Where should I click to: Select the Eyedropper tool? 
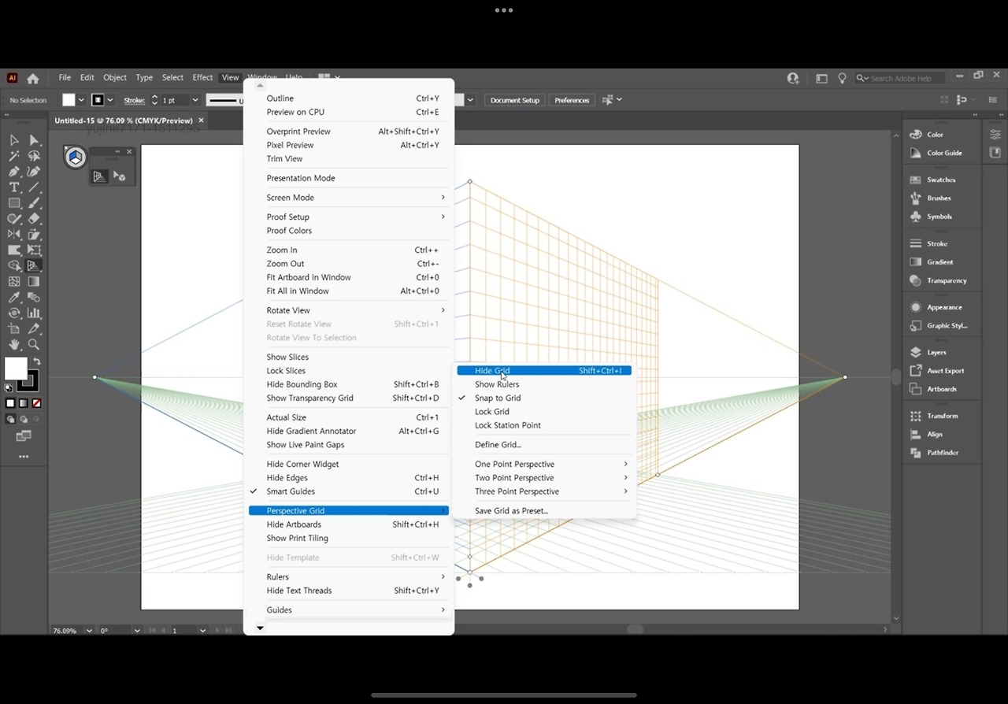[x=14, y=298]
